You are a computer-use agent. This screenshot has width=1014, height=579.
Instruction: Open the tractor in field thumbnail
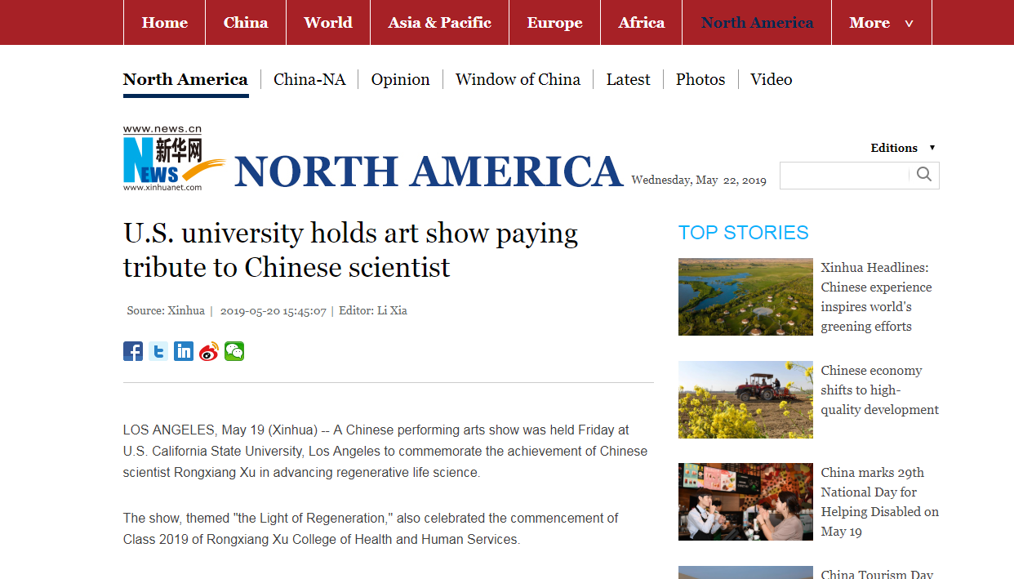coord(745,399)
